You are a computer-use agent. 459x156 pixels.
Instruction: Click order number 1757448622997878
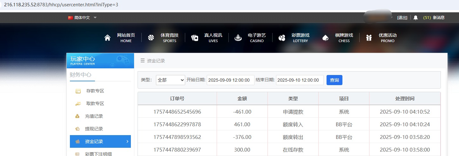177,124
